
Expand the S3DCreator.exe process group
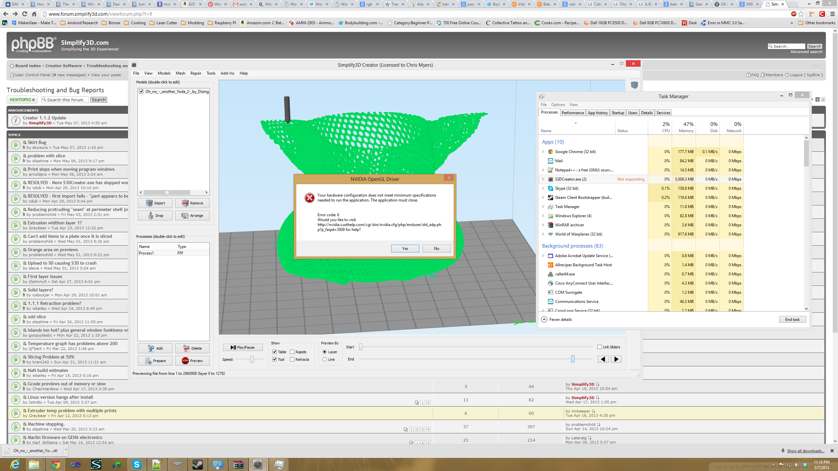pos(543,179)
